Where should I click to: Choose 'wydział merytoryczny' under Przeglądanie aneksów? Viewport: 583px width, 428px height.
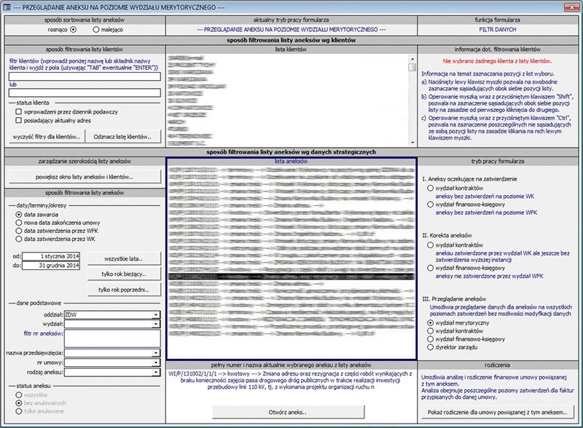pyautogui.click(x=430, y=323)
